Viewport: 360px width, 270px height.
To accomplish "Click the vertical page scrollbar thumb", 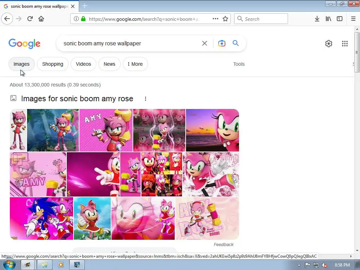I will click(x=357, y=52).
